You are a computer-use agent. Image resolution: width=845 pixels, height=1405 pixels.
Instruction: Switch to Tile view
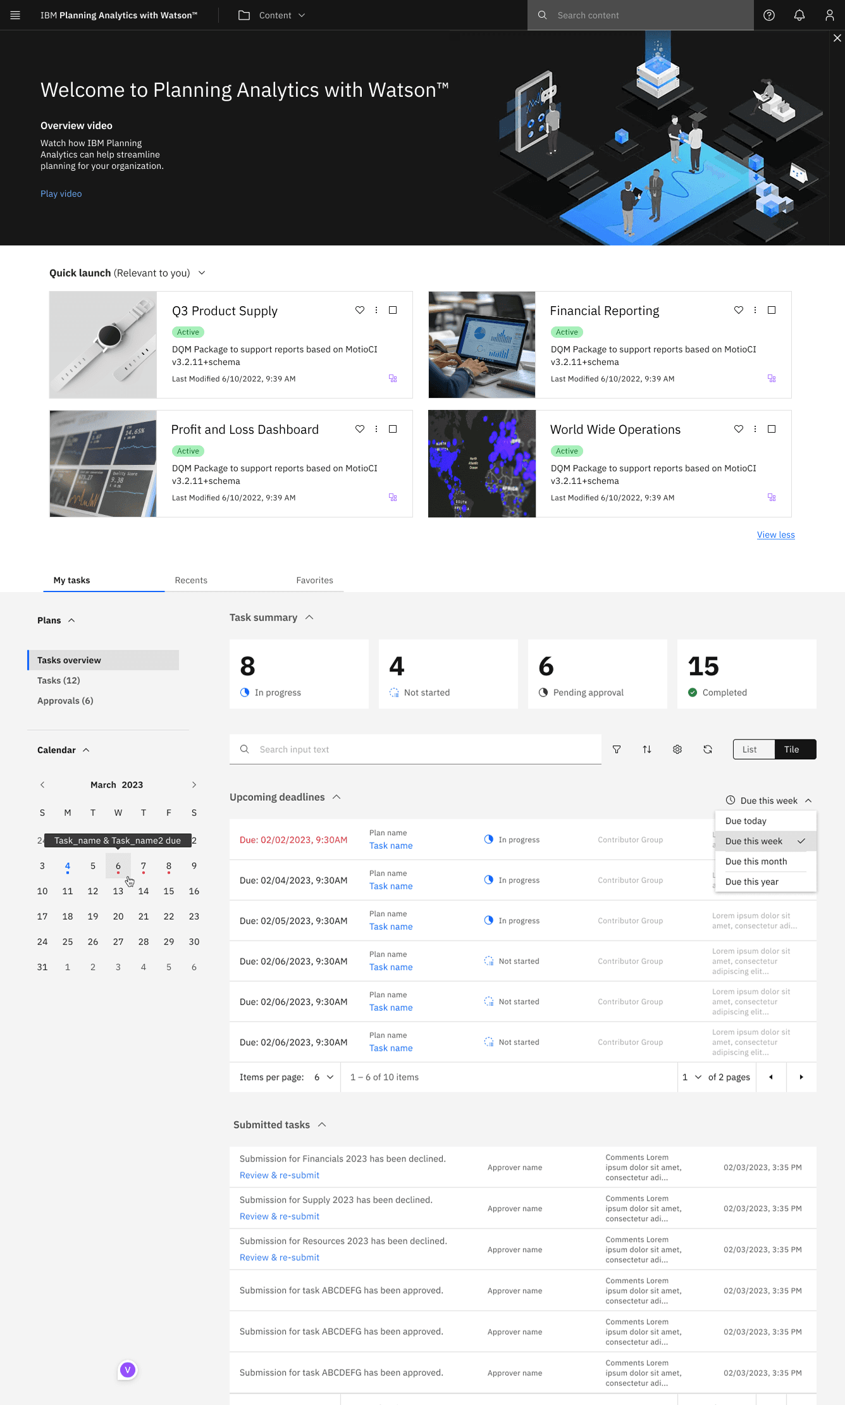click(x=795, y=750)
